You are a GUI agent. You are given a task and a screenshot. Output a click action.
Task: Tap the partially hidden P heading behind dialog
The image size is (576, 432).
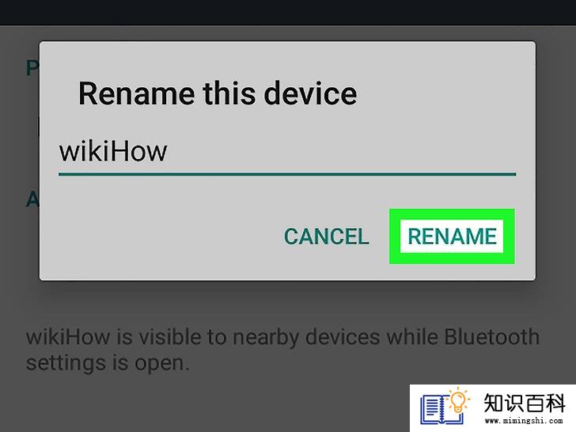tap(32, 68)
